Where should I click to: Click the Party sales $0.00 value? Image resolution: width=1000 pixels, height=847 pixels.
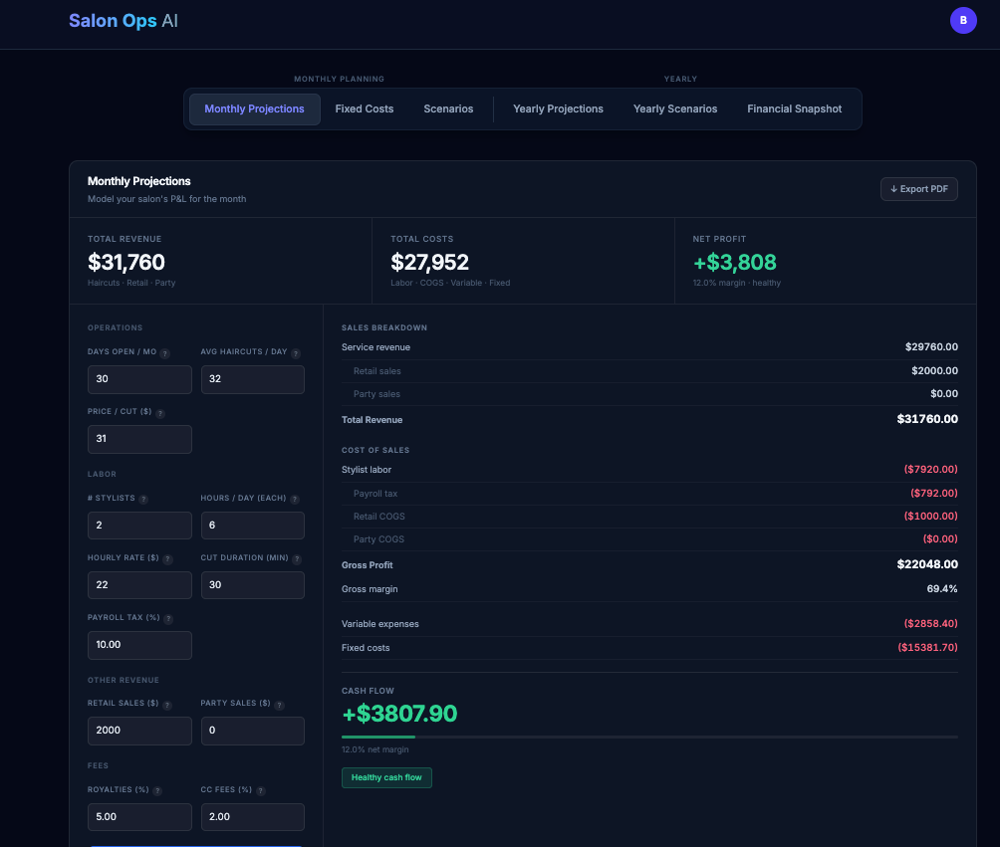[x=944, y=393]
